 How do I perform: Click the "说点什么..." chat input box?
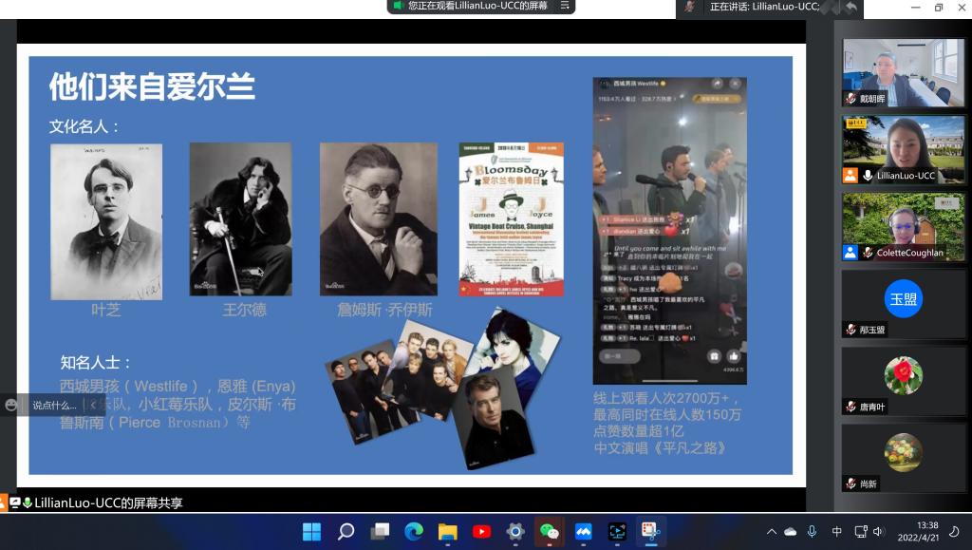tap(54, 405)
